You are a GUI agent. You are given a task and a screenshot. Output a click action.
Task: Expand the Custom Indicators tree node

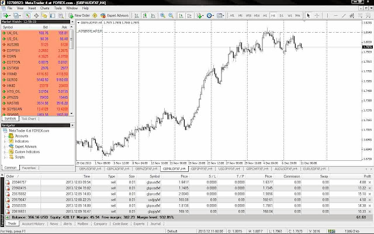tap(5, 152)
